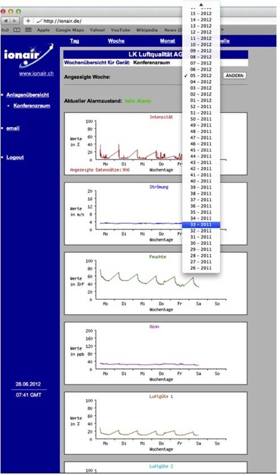Select week 42 – 2011
Viewport: 277px width, 474px height.
click(x=201, y=169)
